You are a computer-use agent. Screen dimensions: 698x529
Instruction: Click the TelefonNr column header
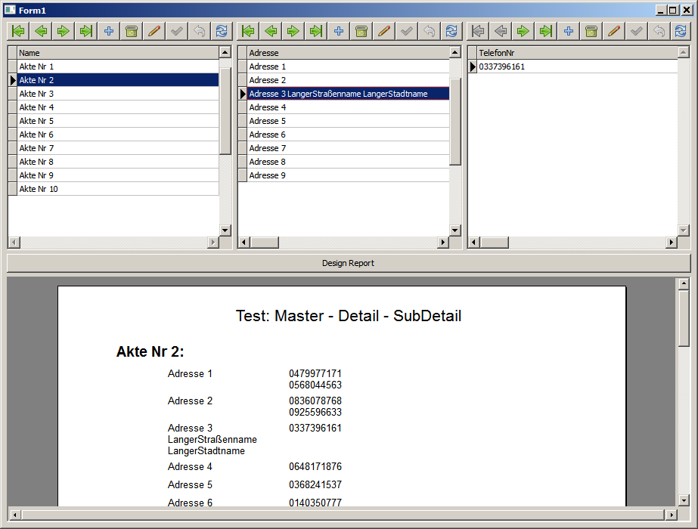tap(576, 53)
